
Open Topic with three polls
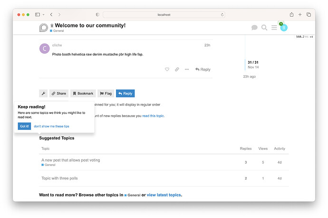[x=59, y=178]
